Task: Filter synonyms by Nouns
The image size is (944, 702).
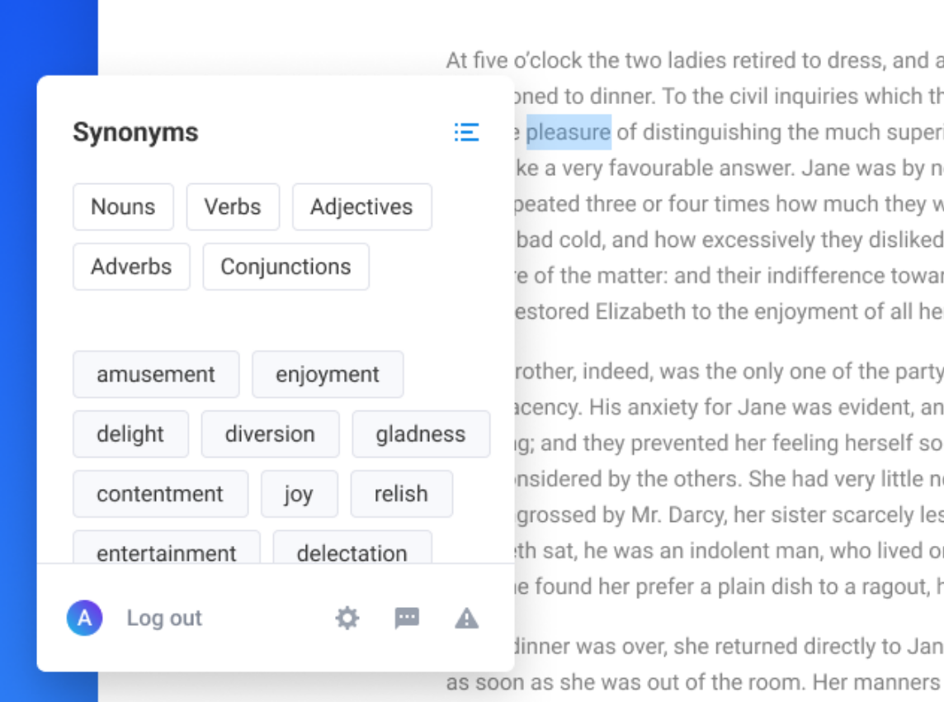Action: [123, 206]
